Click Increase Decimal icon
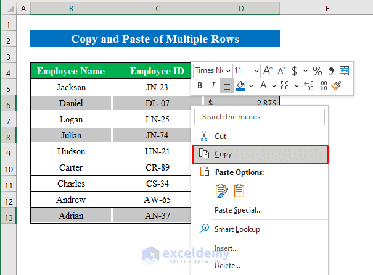 tap(309, 85)
